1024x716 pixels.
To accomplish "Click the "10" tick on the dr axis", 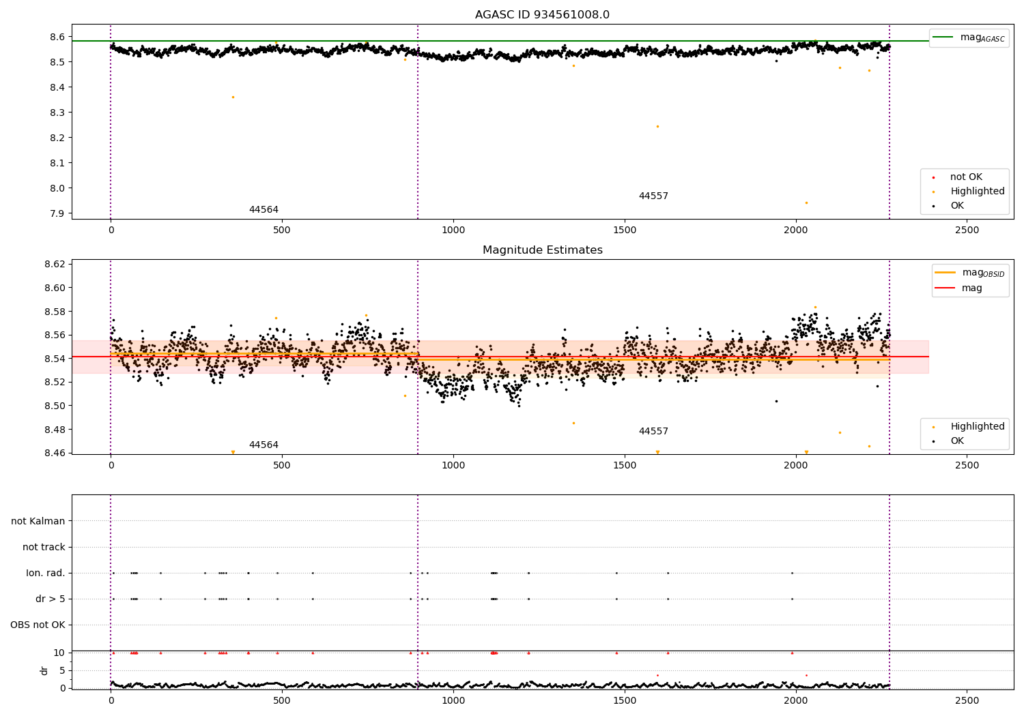I will coord(59,653).
